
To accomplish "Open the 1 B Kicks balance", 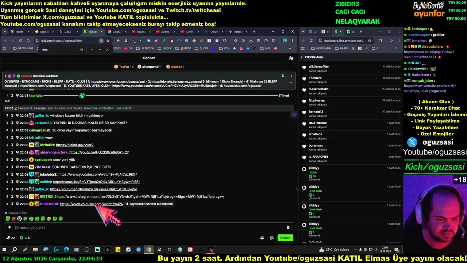I will [25, 238].
